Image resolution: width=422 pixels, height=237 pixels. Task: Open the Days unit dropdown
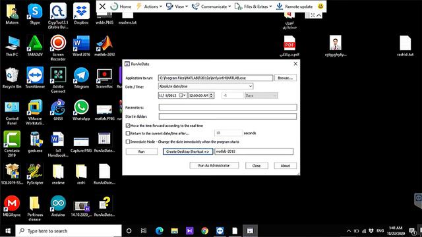pos(261,95)
